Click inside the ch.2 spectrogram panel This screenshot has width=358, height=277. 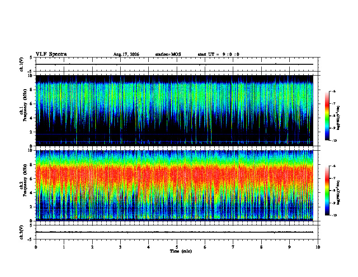[x=174, y=186]
